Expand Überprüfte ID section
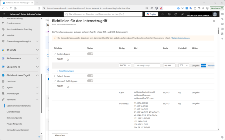 37,67
